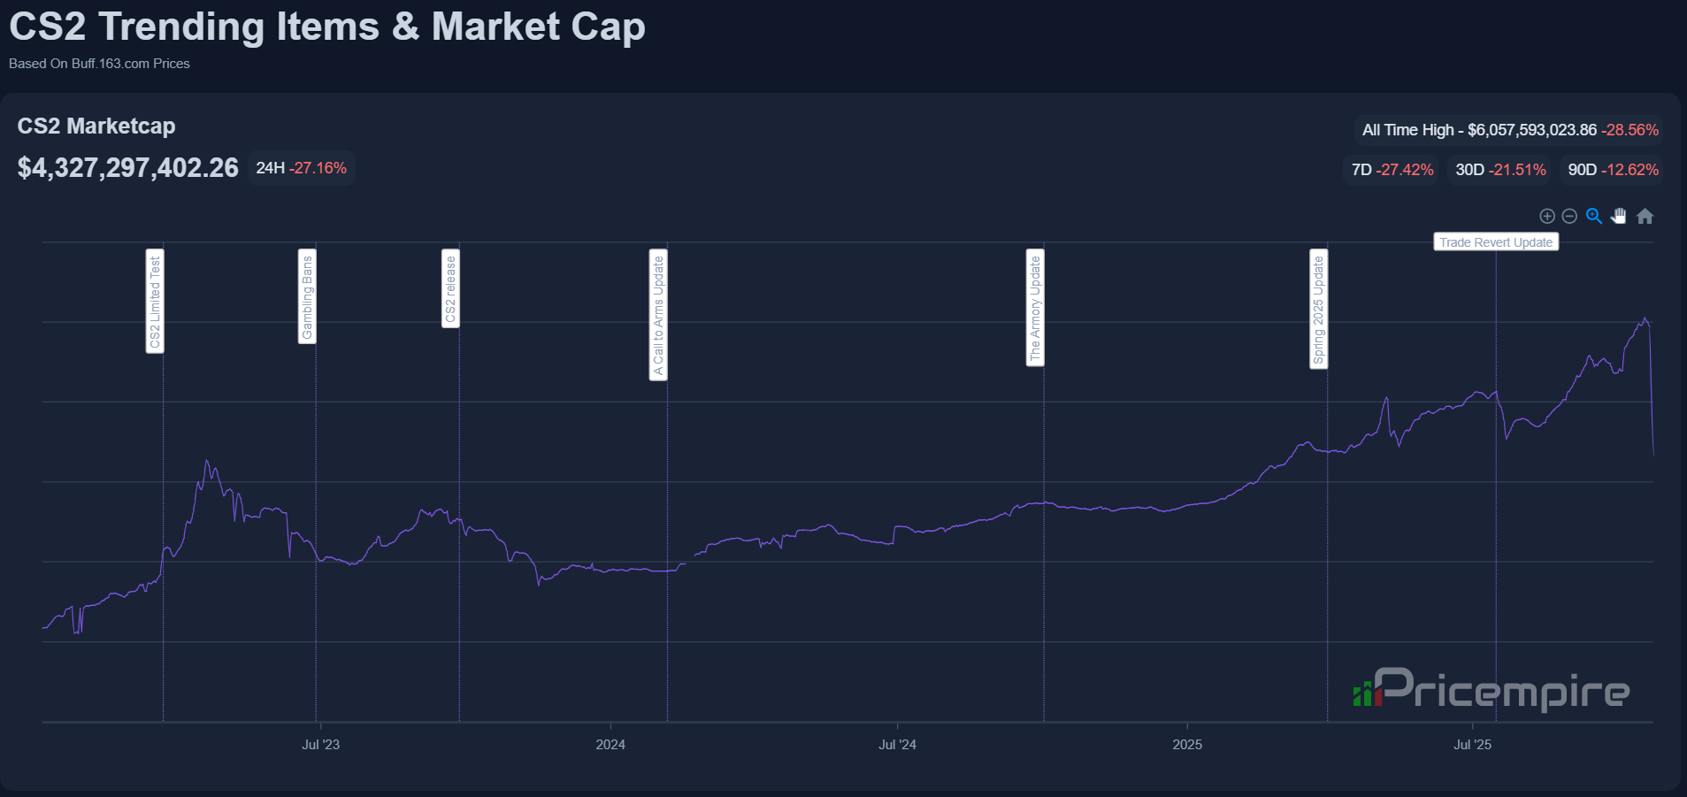Click the CS2 Marketcap value figure

click(128, 168)
